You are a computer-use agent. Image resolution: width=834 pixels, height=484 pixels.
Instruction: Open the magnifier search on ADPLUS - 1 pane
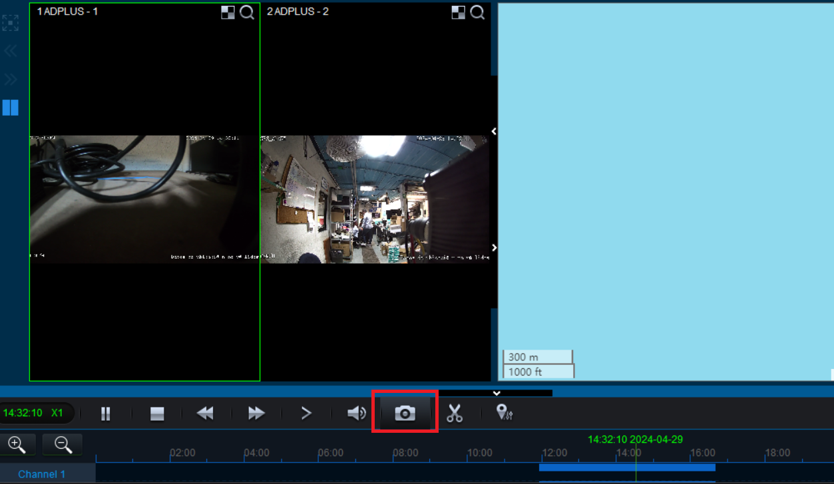pyautogui.click(x=247, y=12)
